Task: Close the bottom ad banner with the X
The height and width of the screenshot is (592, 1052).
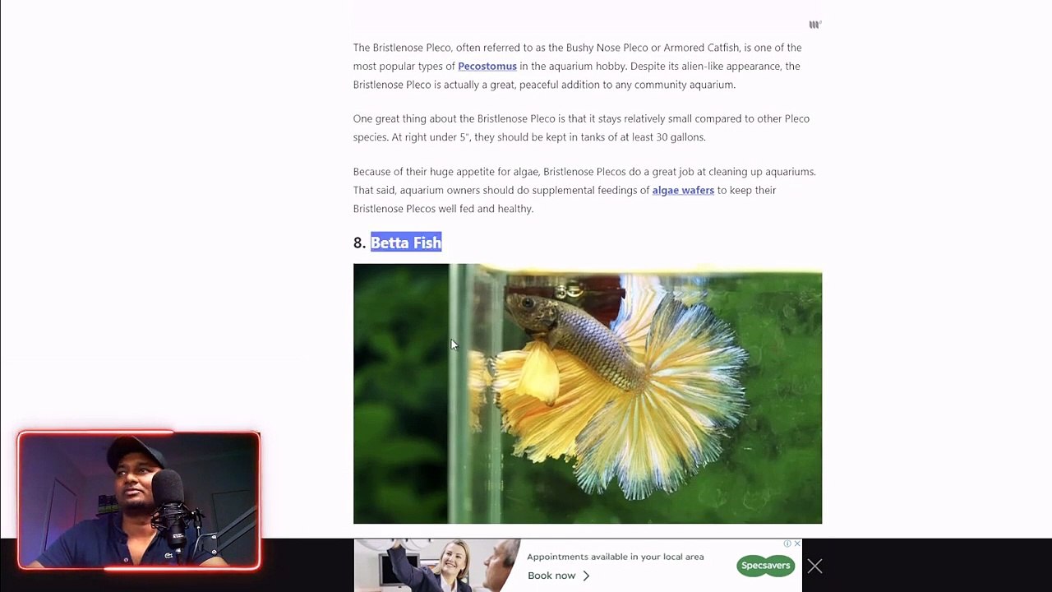Action: (x=814, y=567)
